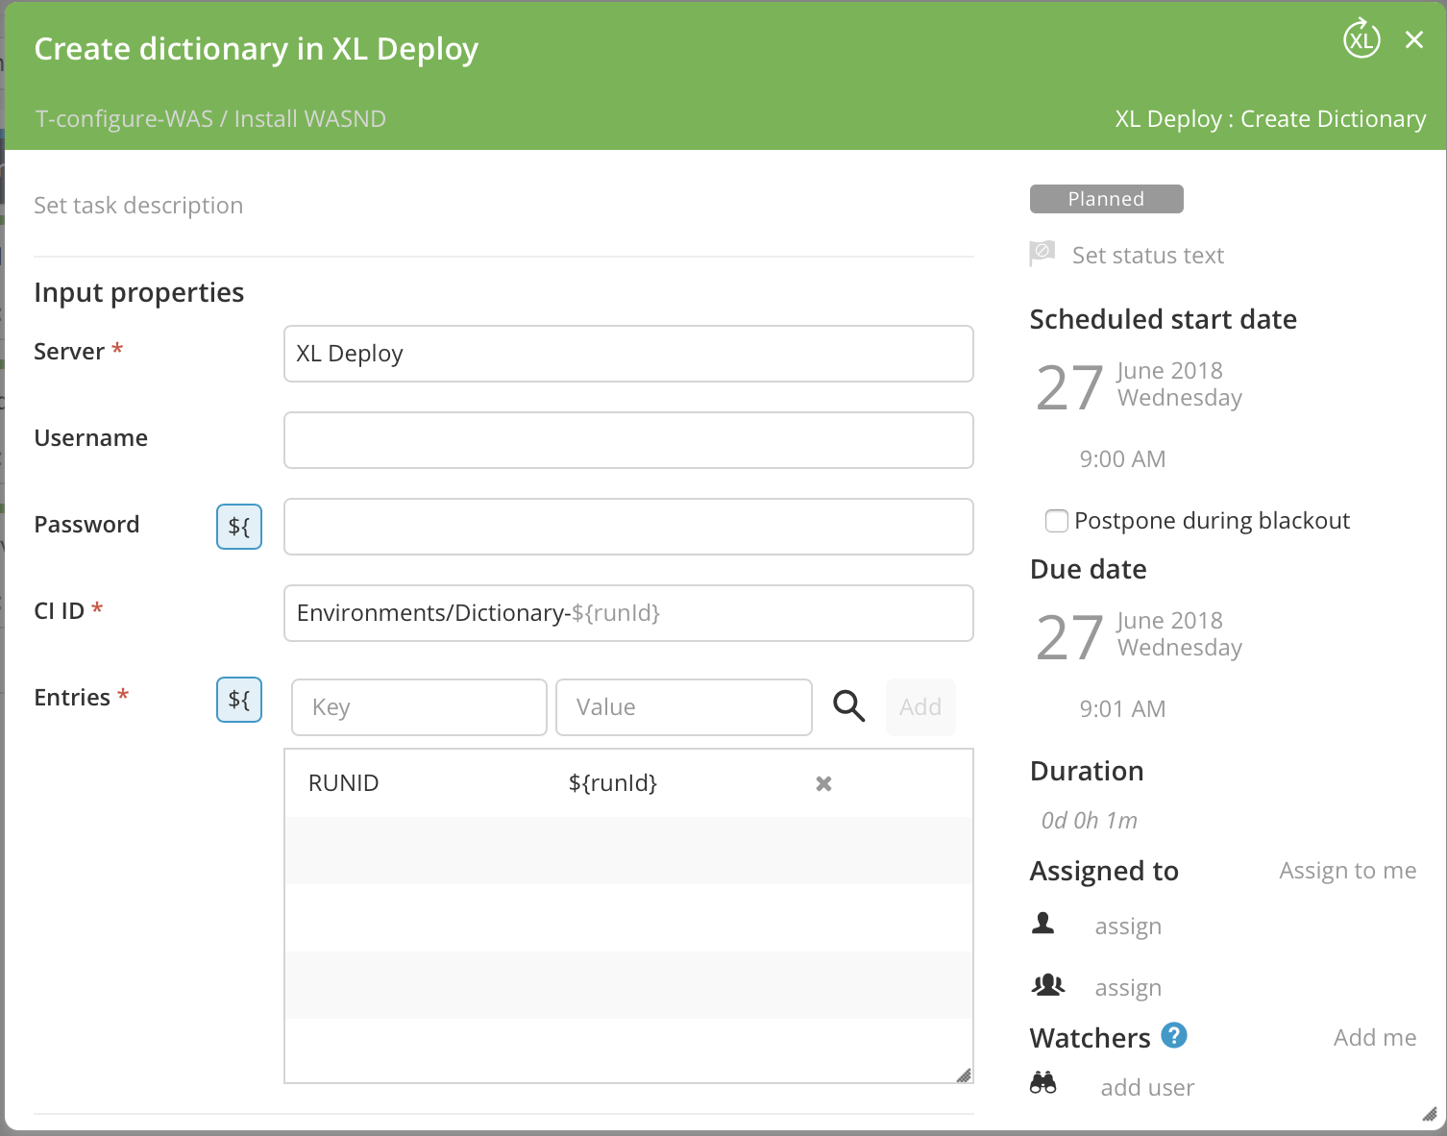Open scheduled start date June 2018 picker
Viewport: 1447px width, 1136px height.
tap(1169, 371)
